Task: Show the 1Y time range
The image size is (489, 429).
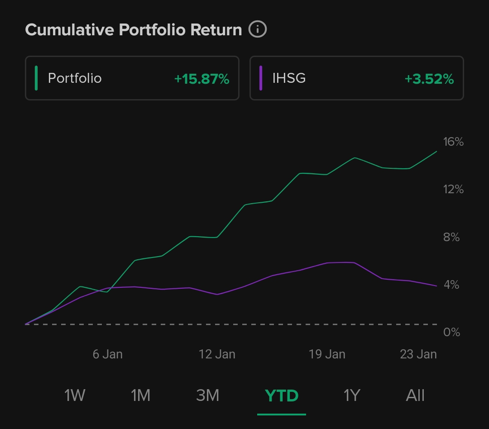Action: [351, 395]
